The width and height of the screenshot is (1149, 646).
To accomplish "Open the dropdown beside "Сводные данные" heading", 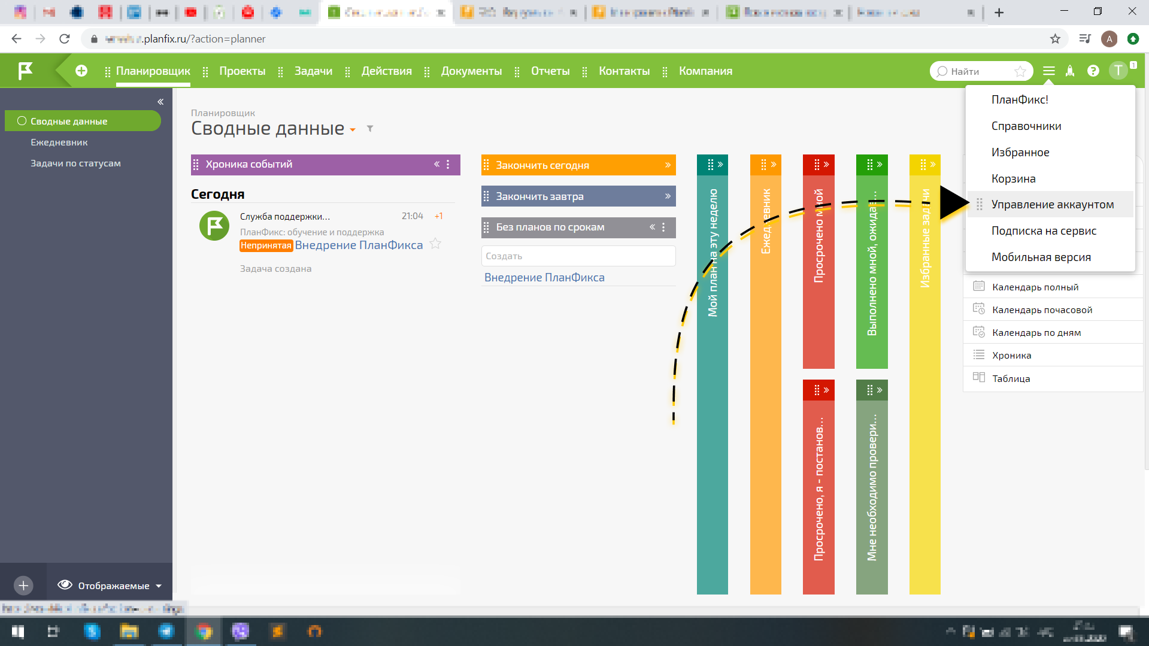I will 353,129.
